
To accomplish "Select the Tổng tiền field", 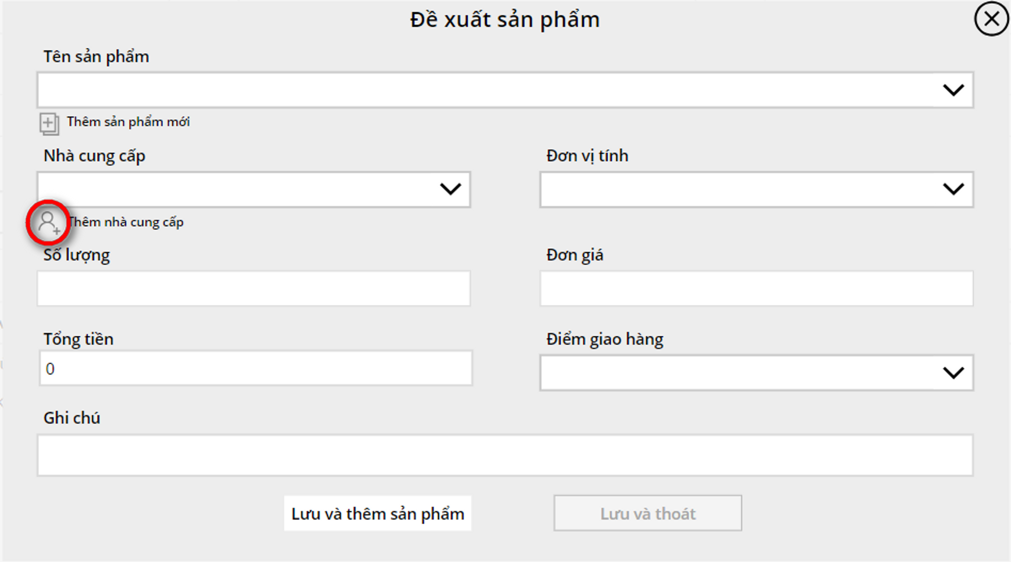I will click(x=255, y=369).
